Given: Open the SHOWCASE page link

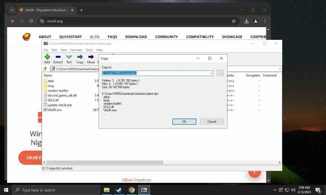Looking at the screenshot, I should click(232, 37).
